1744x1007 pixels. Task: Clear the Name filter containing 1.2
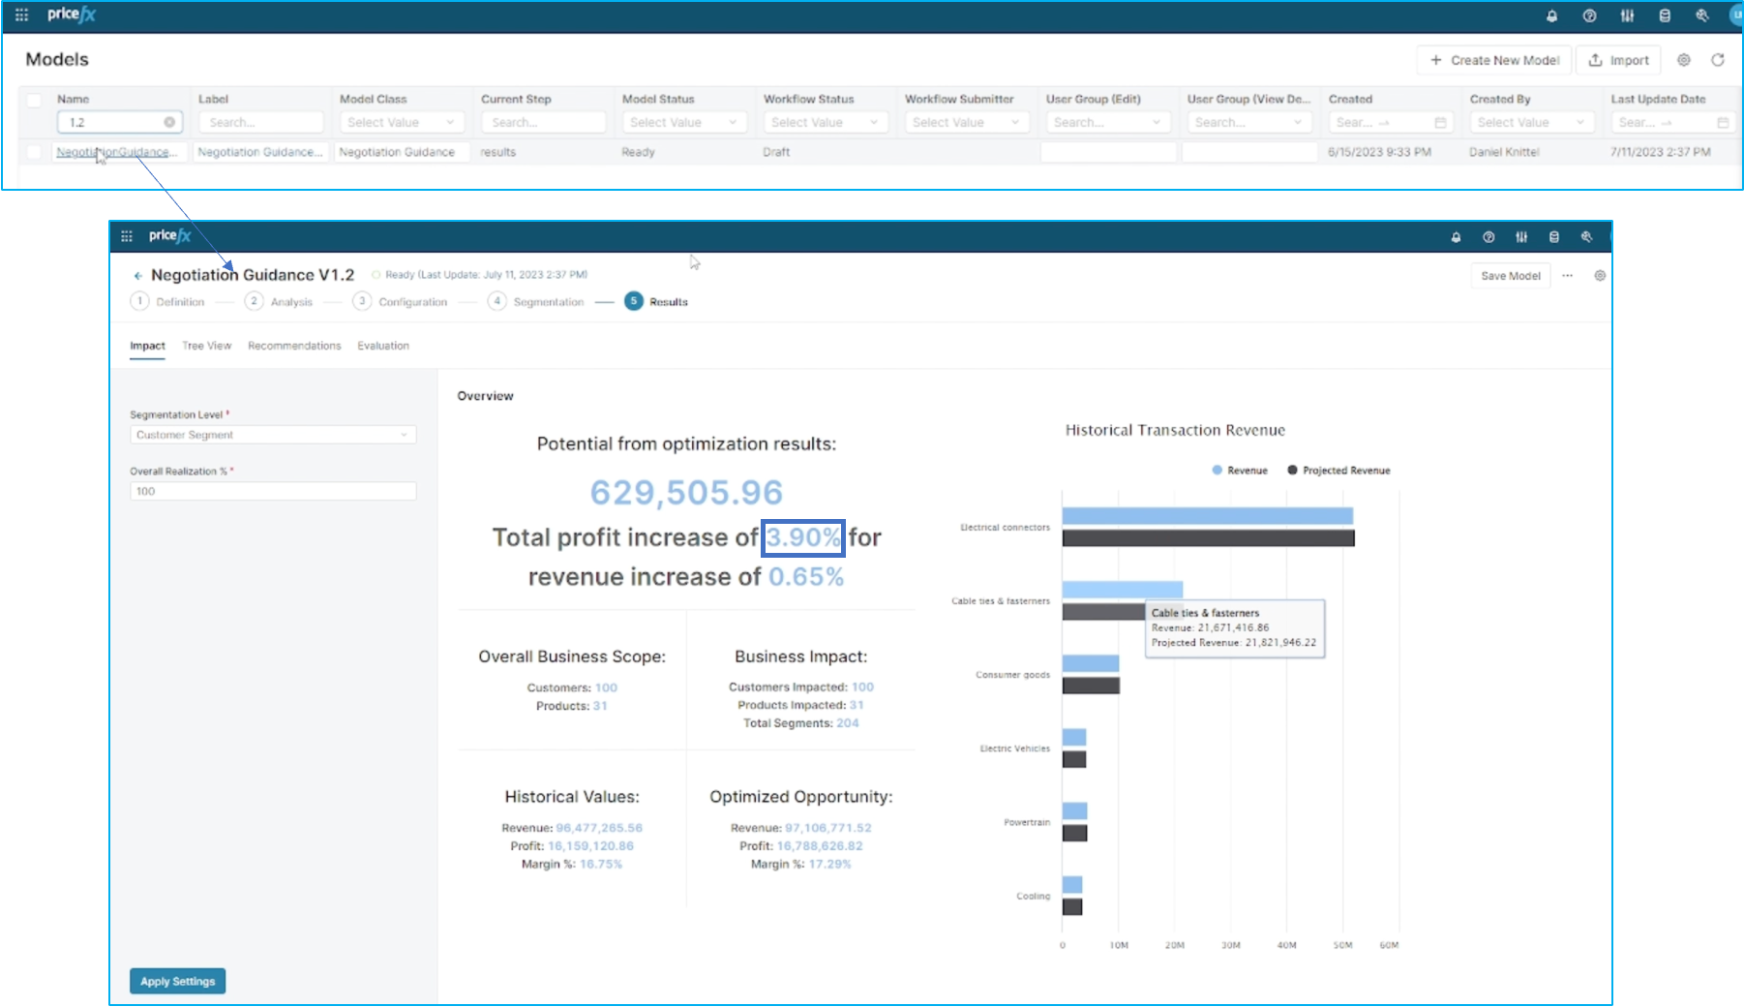coord(169,122)
